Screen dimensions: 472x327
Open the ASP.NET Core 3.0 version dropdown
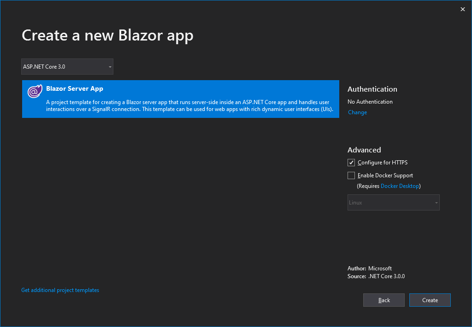click(x=67, y=66)
